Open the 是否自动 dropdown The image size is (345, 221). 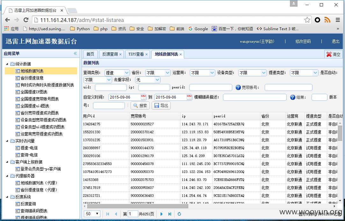point(109,80)
